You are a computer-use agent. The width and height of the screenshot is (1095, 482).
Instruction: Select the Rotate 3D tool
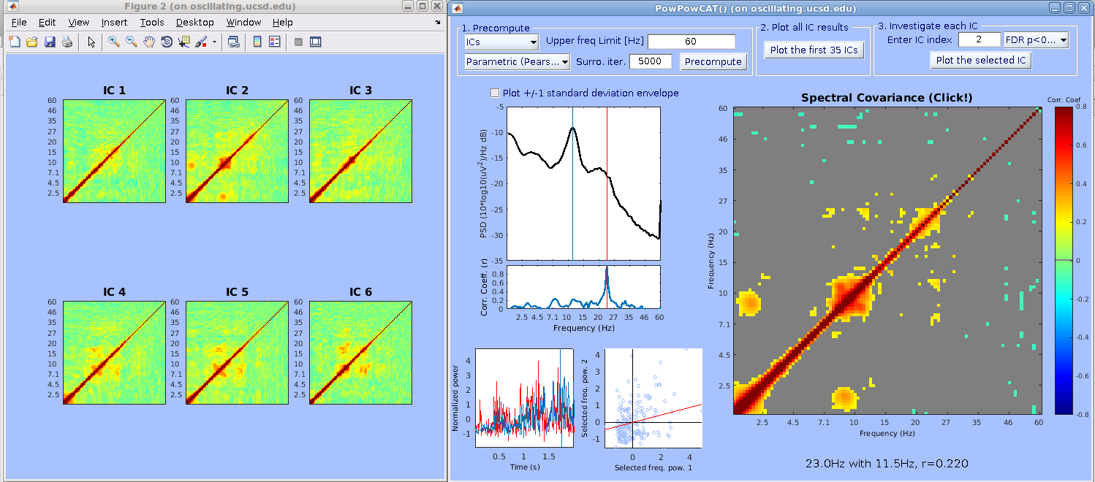(x=167, y=42)
